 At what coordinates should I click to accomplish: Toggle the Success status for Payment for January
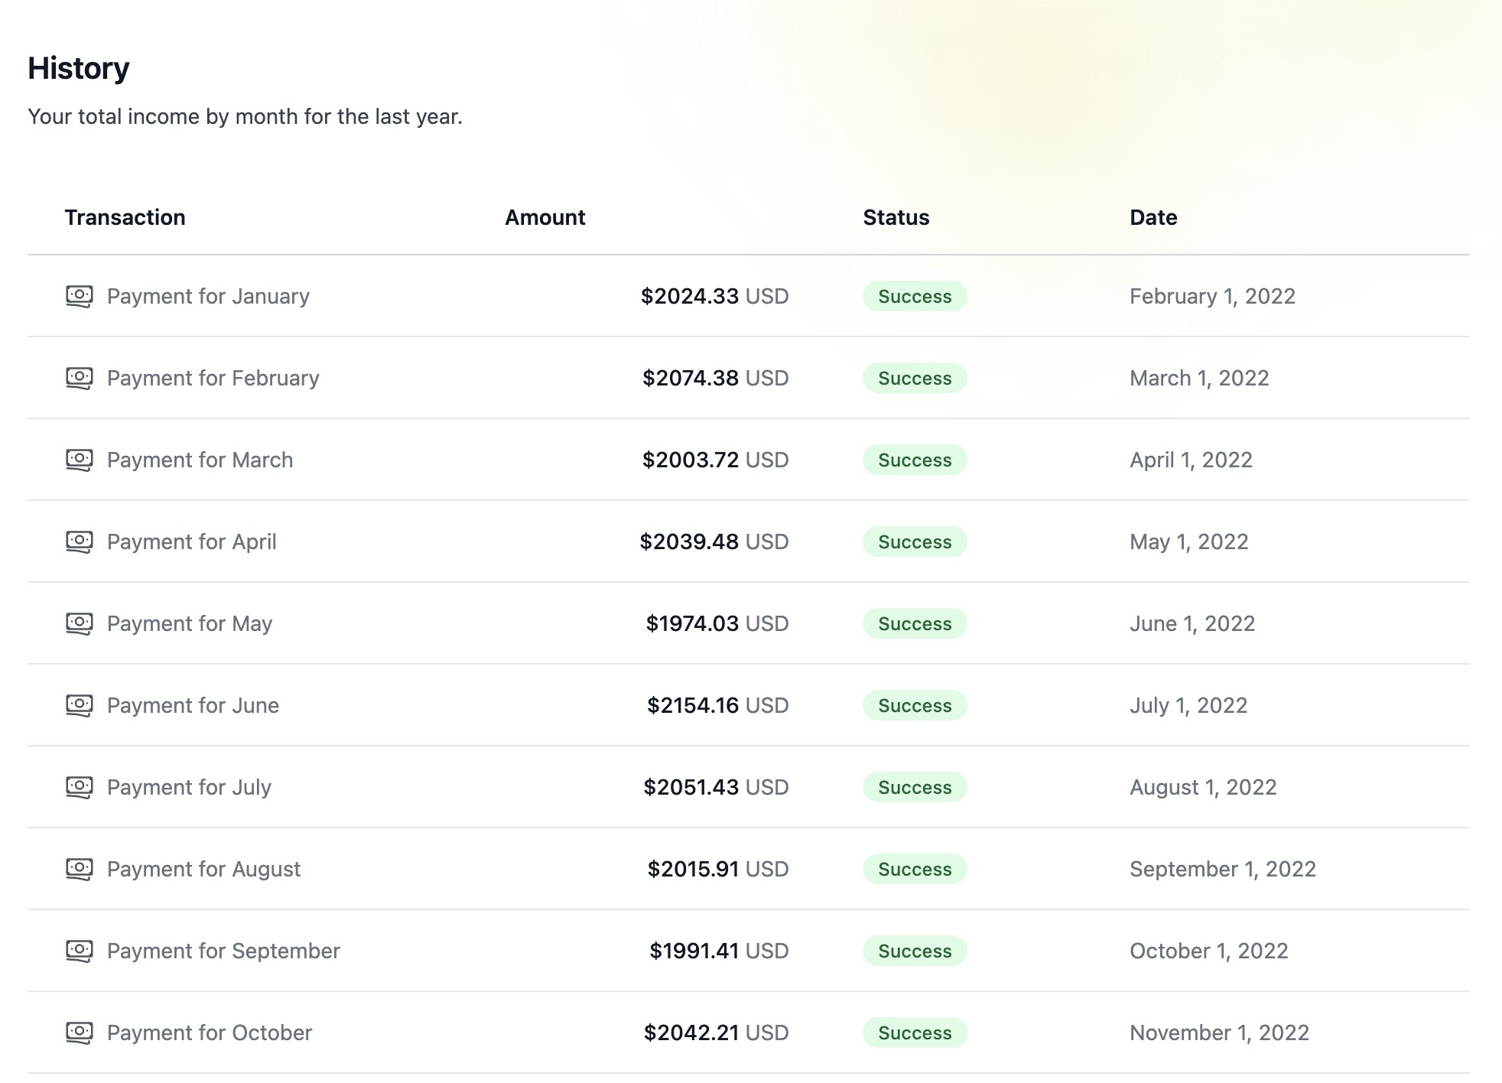(914, 296)
